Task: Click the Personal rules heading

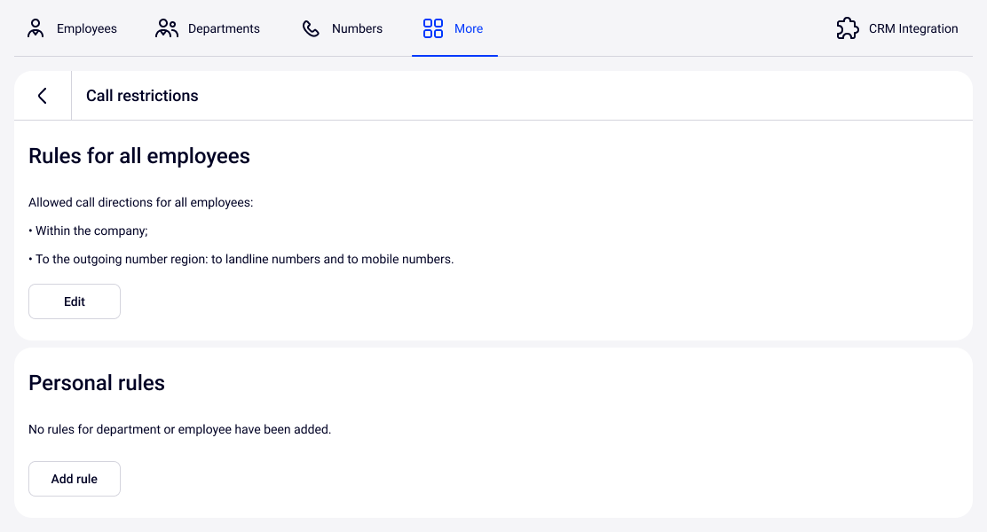Action: click(x=97, y=383)
